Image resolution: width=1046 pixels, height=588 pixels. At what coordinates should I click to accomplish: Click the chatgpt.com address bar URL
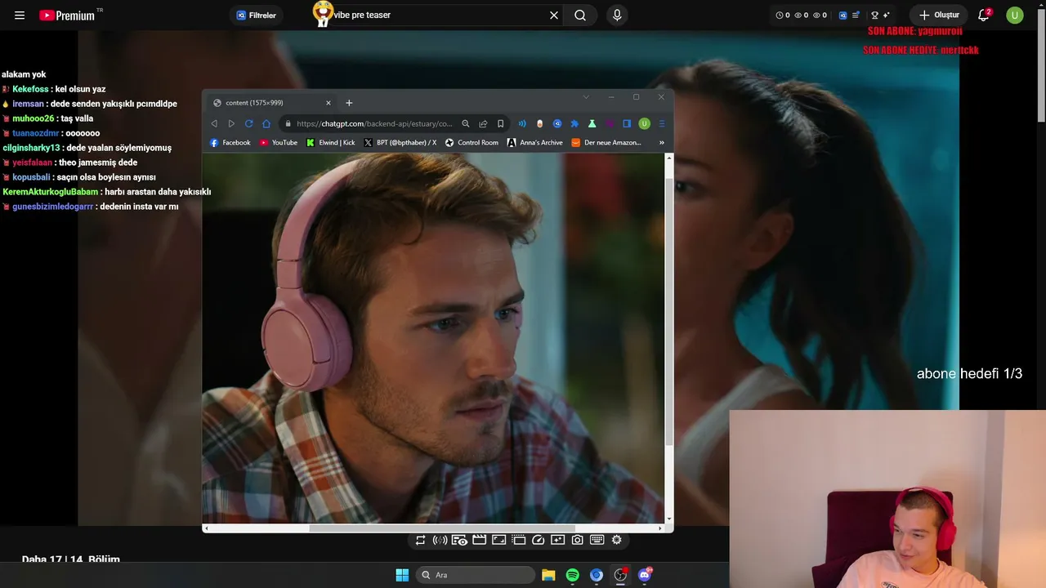[374, 123]
